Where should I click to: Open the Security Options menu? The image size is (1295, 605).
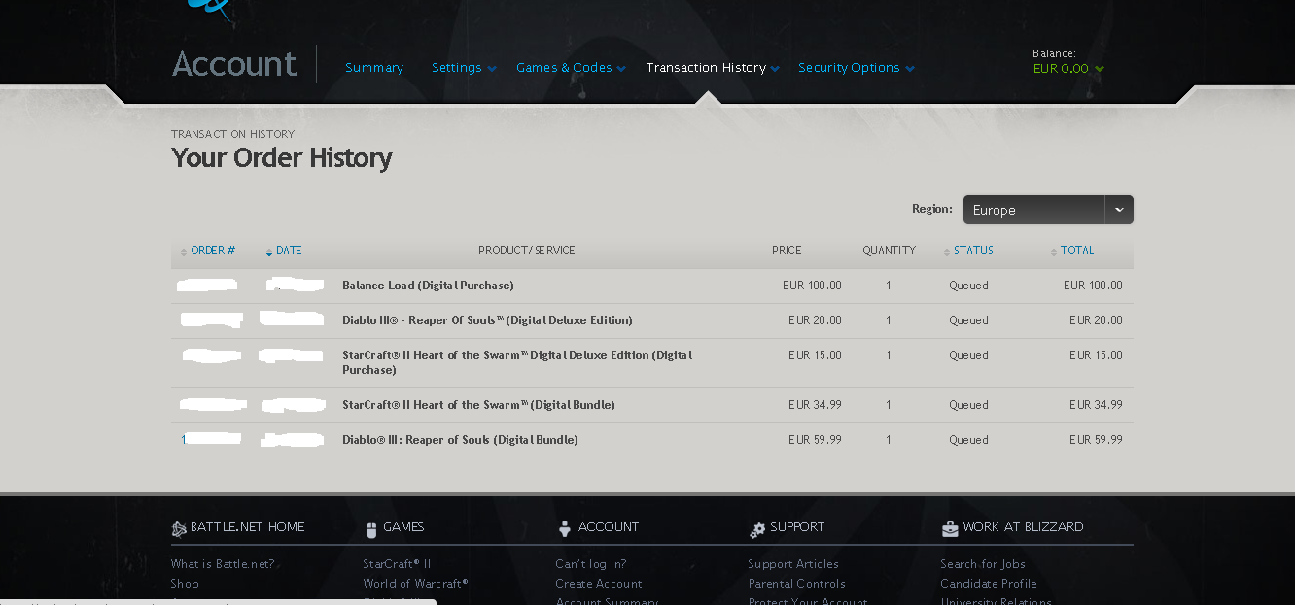click(849, 68)
